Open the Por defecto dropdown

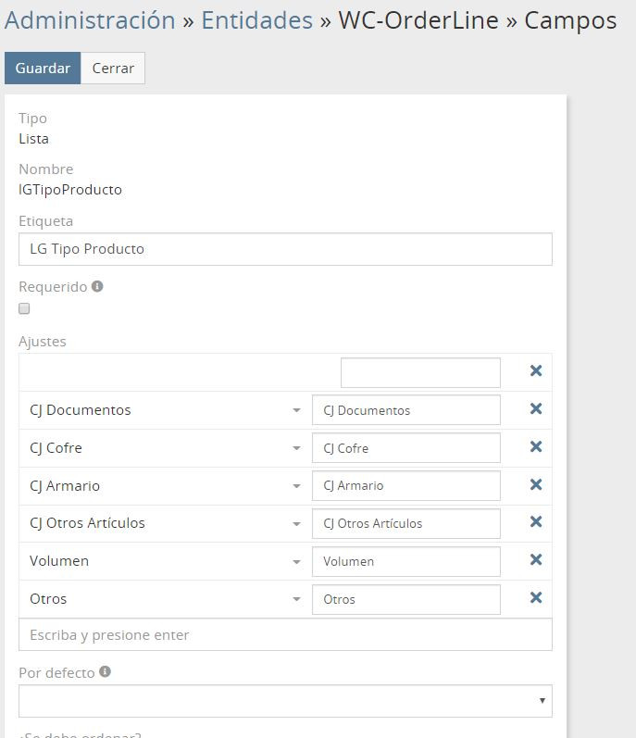285,701
